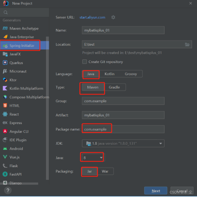Click the Name input field

(123, 30)
